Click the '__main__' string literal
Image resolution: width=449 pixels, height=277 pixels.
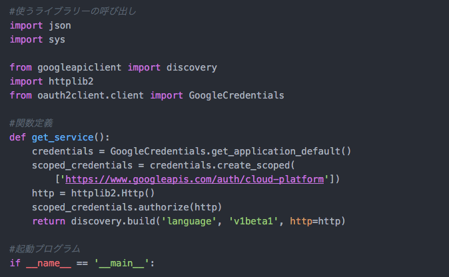pyautogui.click(x=121, y=264)
